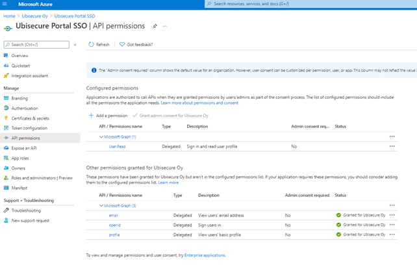Collapse the granted Microsoft Graph (3) group
This screenshot has height=267, width=417.
pos(101,205)
